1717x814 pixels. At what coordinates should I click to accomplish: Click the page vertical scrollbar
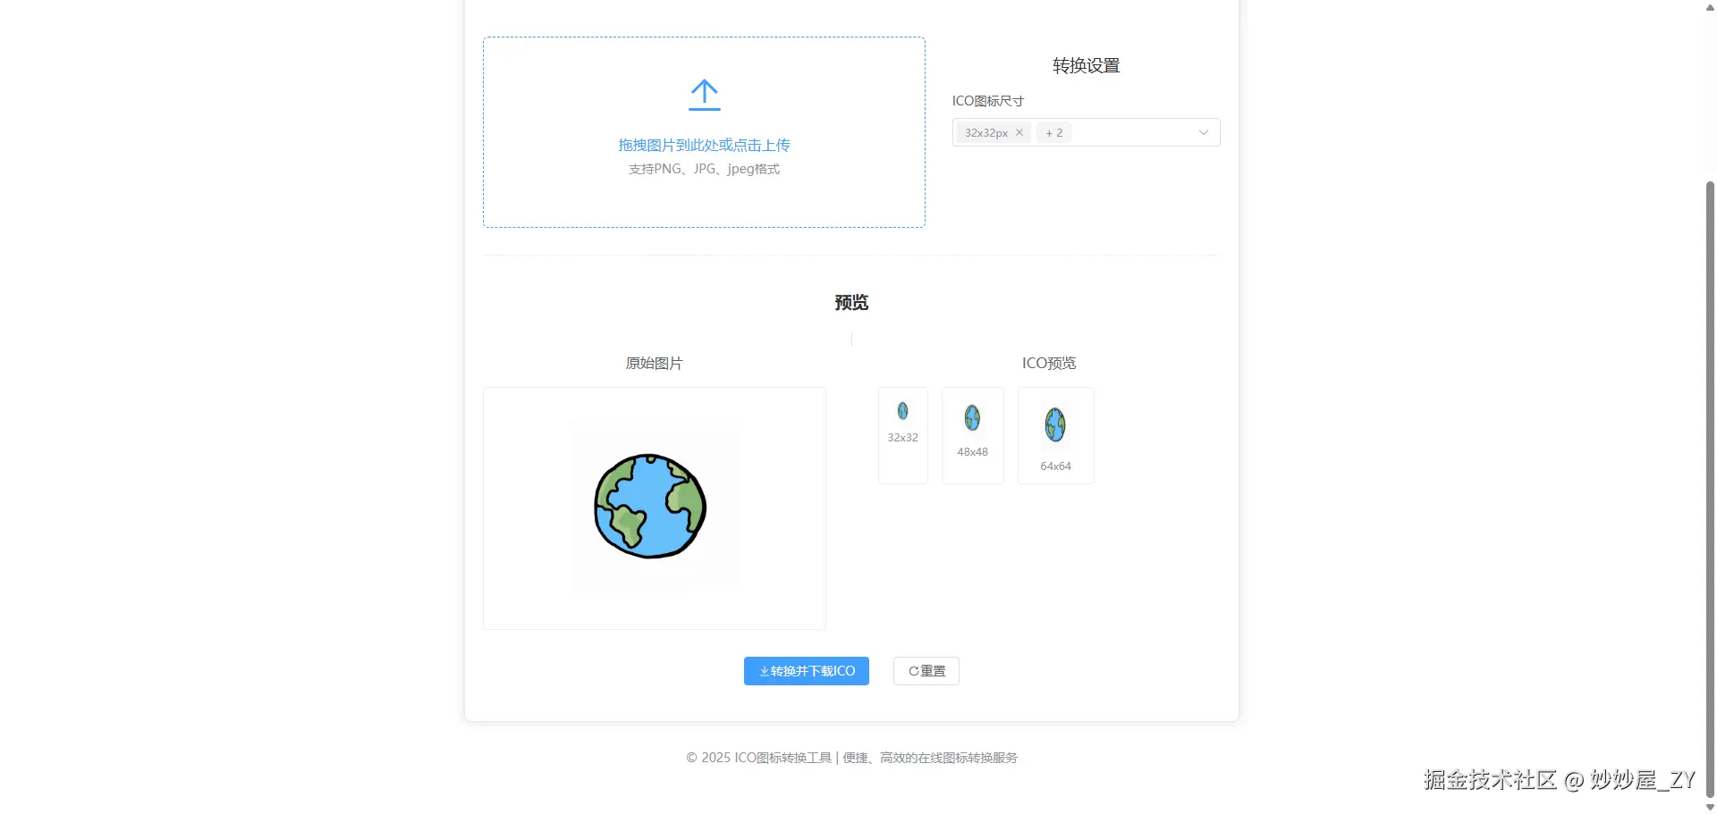point(1710,488)
